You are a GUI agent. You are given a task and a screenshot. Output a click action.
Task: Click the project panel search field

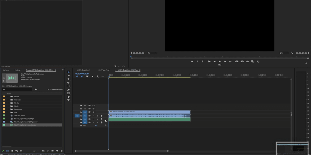pos(17,89)
